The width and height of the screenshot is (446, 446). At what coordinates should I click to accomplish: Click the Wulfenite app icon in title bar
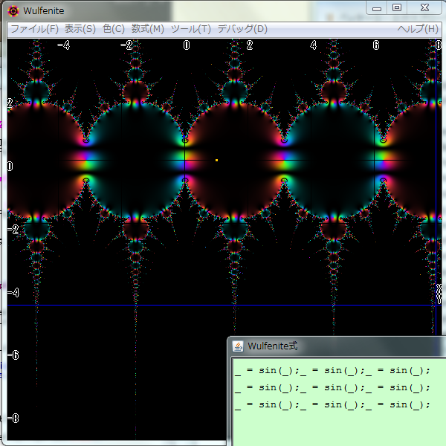[13, 10]
